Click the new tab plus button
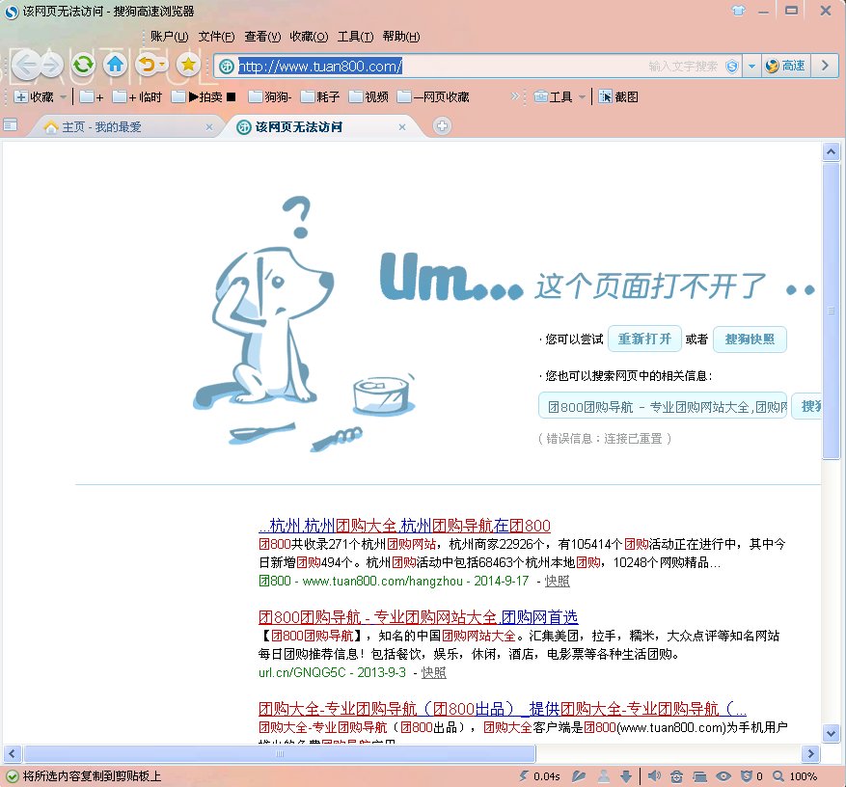Image resolution: width=846 pixels, height=787 pixels. [442, 126]
